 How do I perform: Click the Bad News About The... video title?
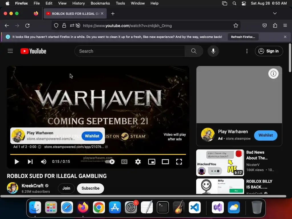[257, 155]
